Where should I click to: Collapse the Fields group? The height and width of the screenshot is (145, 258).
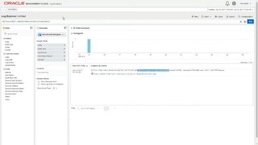4,69
